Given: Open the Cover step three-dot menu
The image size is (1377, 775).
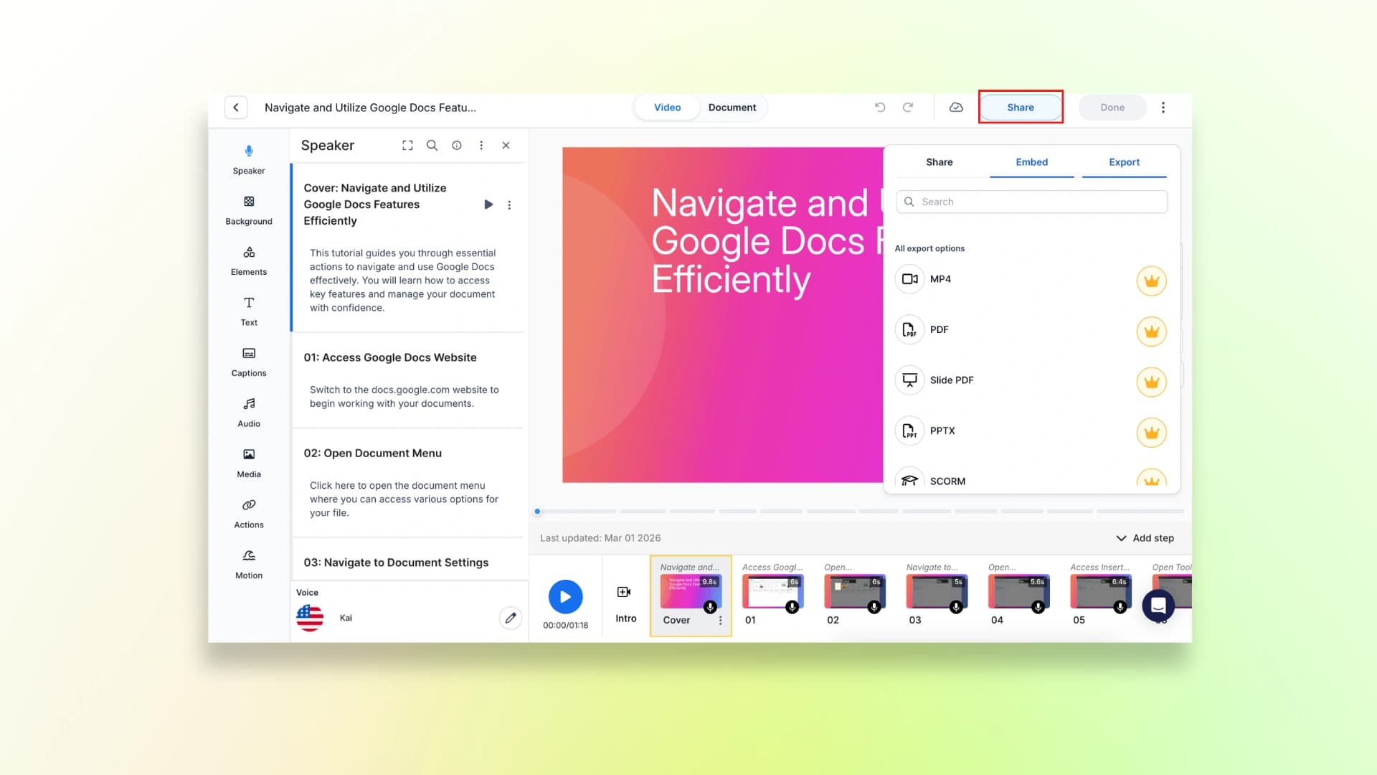Looking at the screenshot, I should 720,621.
